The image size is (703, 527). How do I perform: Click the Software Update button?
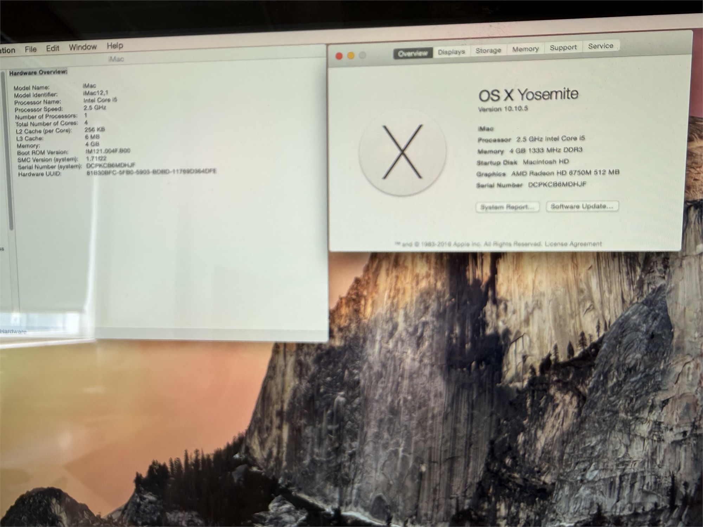coord(582,206)
